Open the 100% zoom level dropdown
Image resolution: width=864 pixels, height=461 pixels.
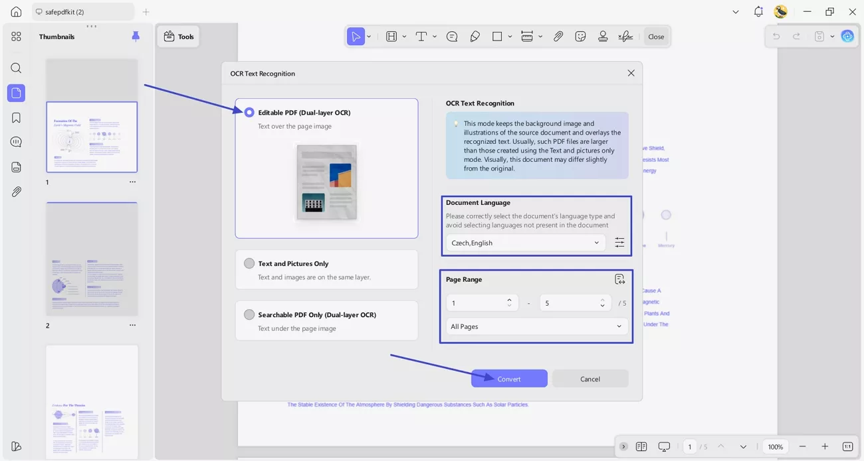point(775,447)
